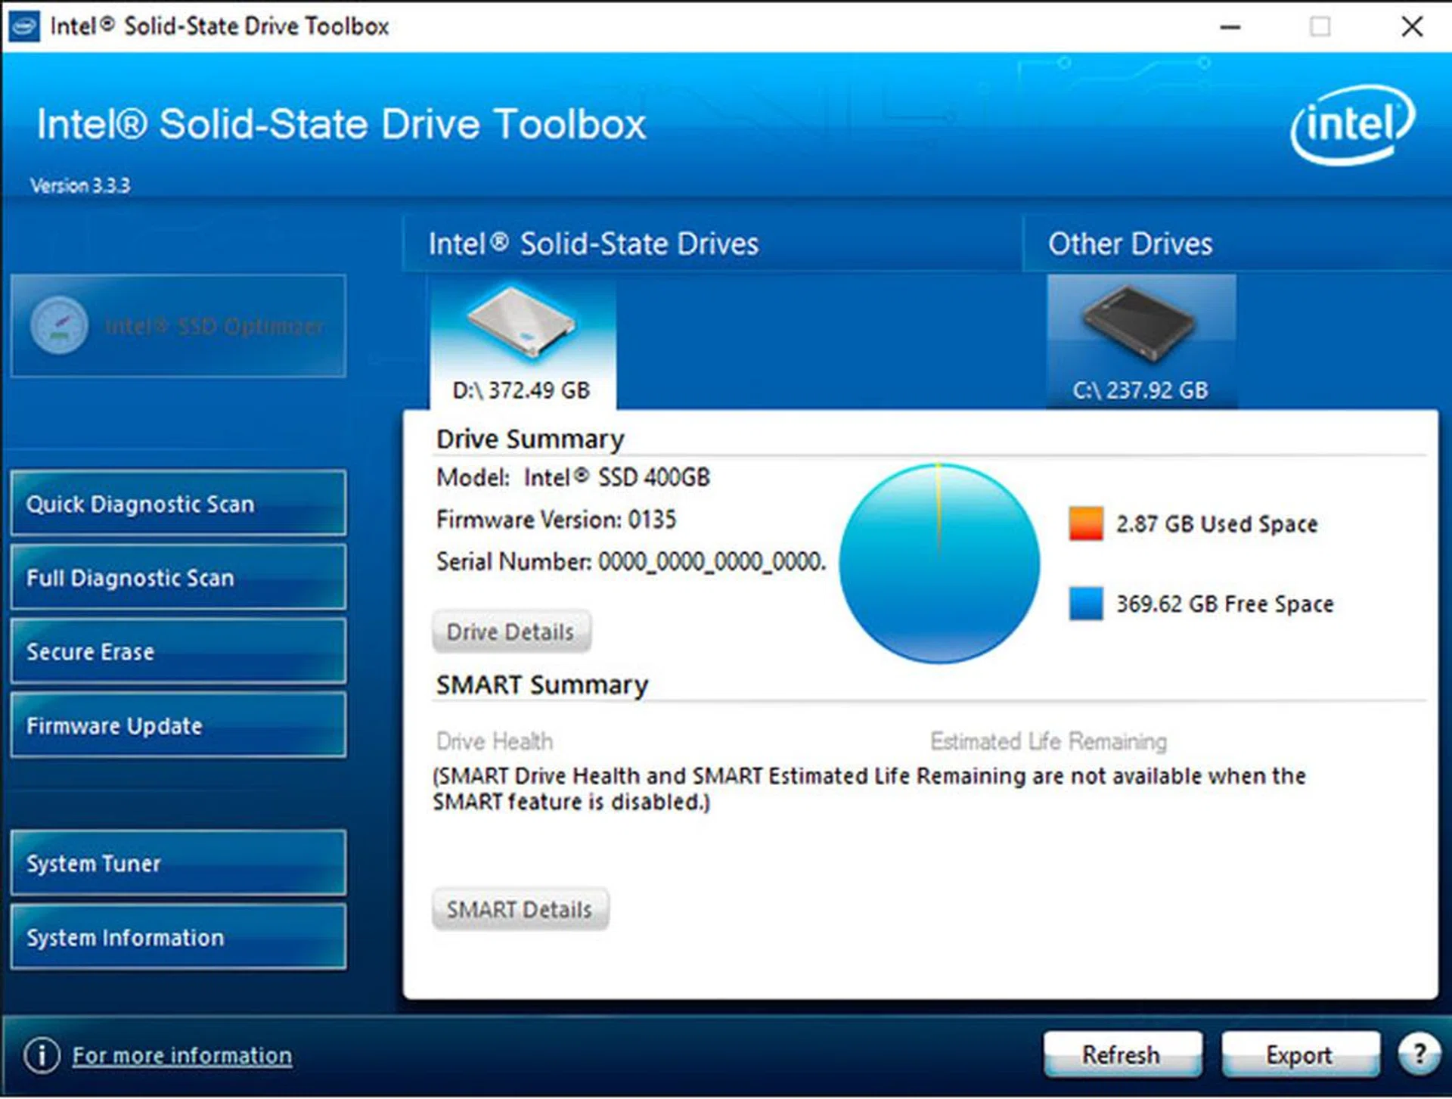Open the Intel SSD Optimizer

coord(178,325)
